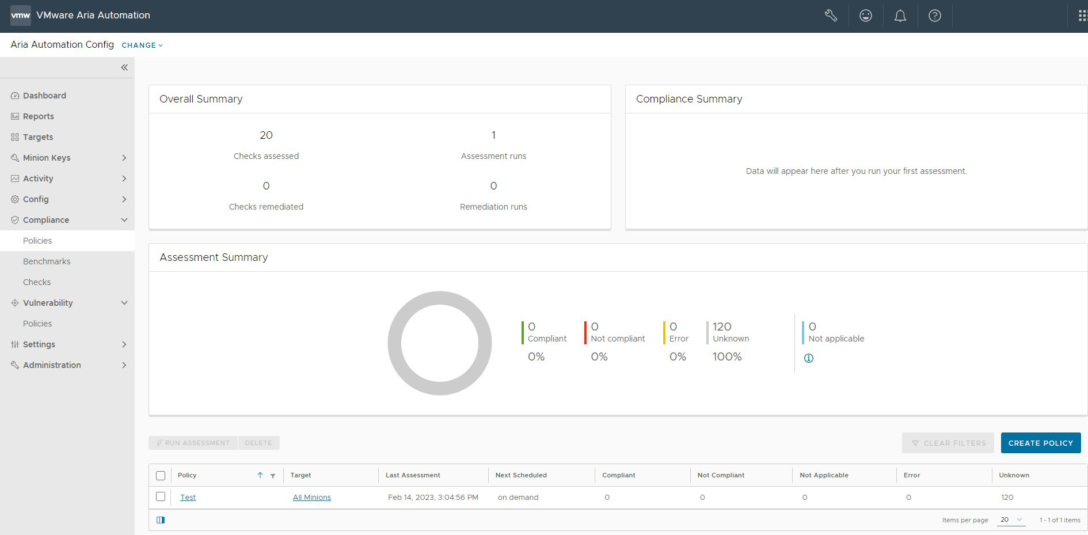1088x535 pixels.
Task: Open the All Minions target link
Action: (x=312, y=497)
